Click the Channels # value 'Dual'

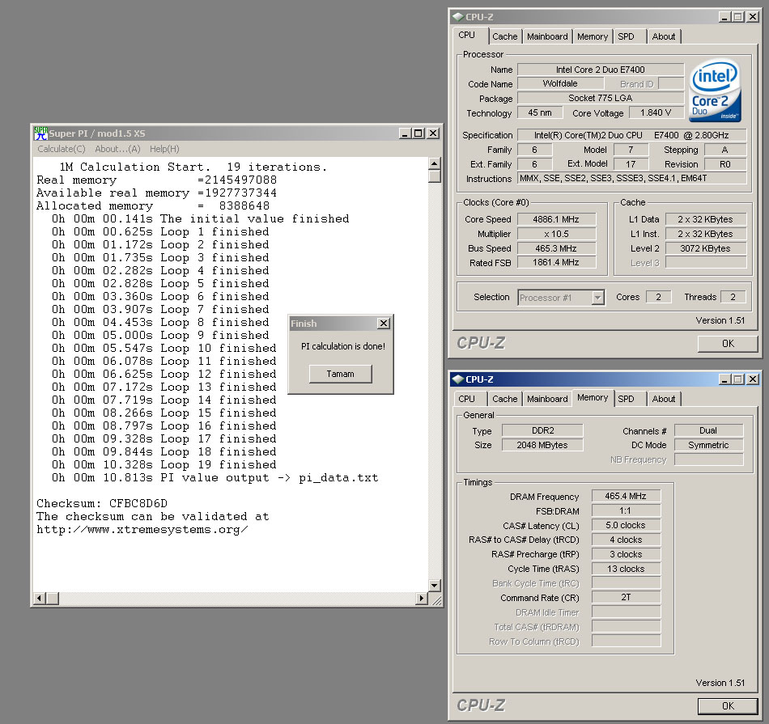tap(708, 430)
